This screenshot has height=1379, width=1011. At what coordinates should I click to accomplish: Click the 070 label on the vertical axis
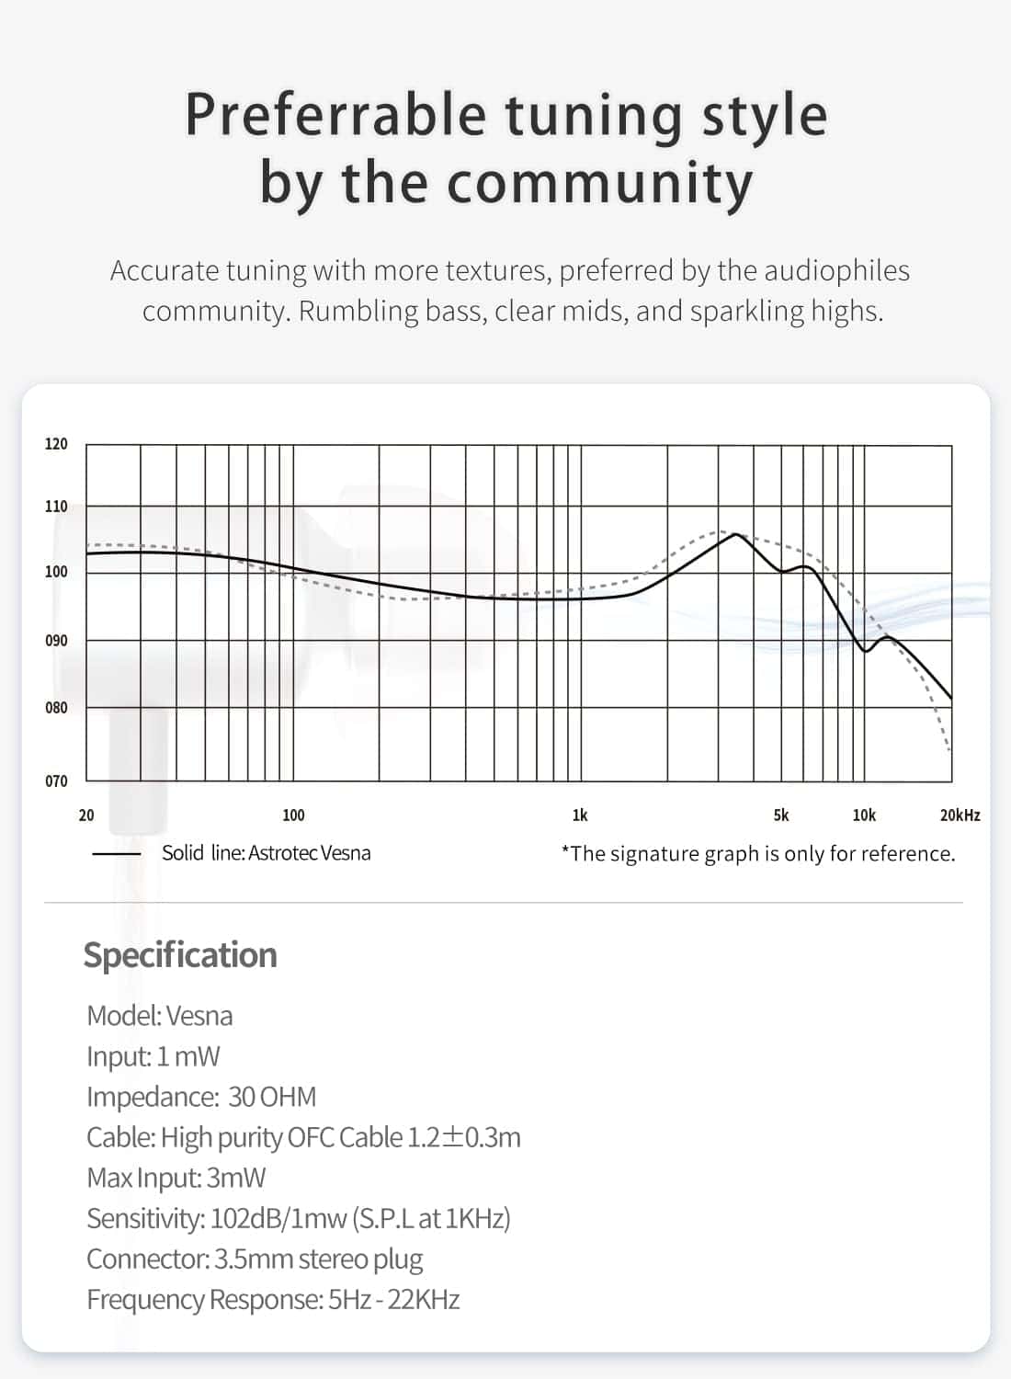[56, 781]
